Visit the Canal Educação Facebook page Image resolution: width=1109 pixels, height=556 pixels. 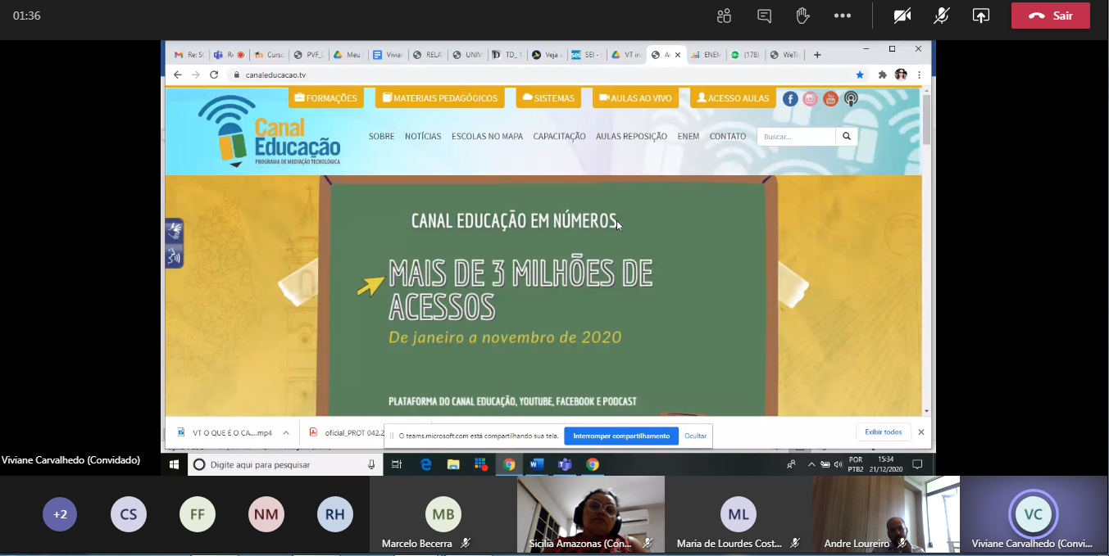(790, 99)
